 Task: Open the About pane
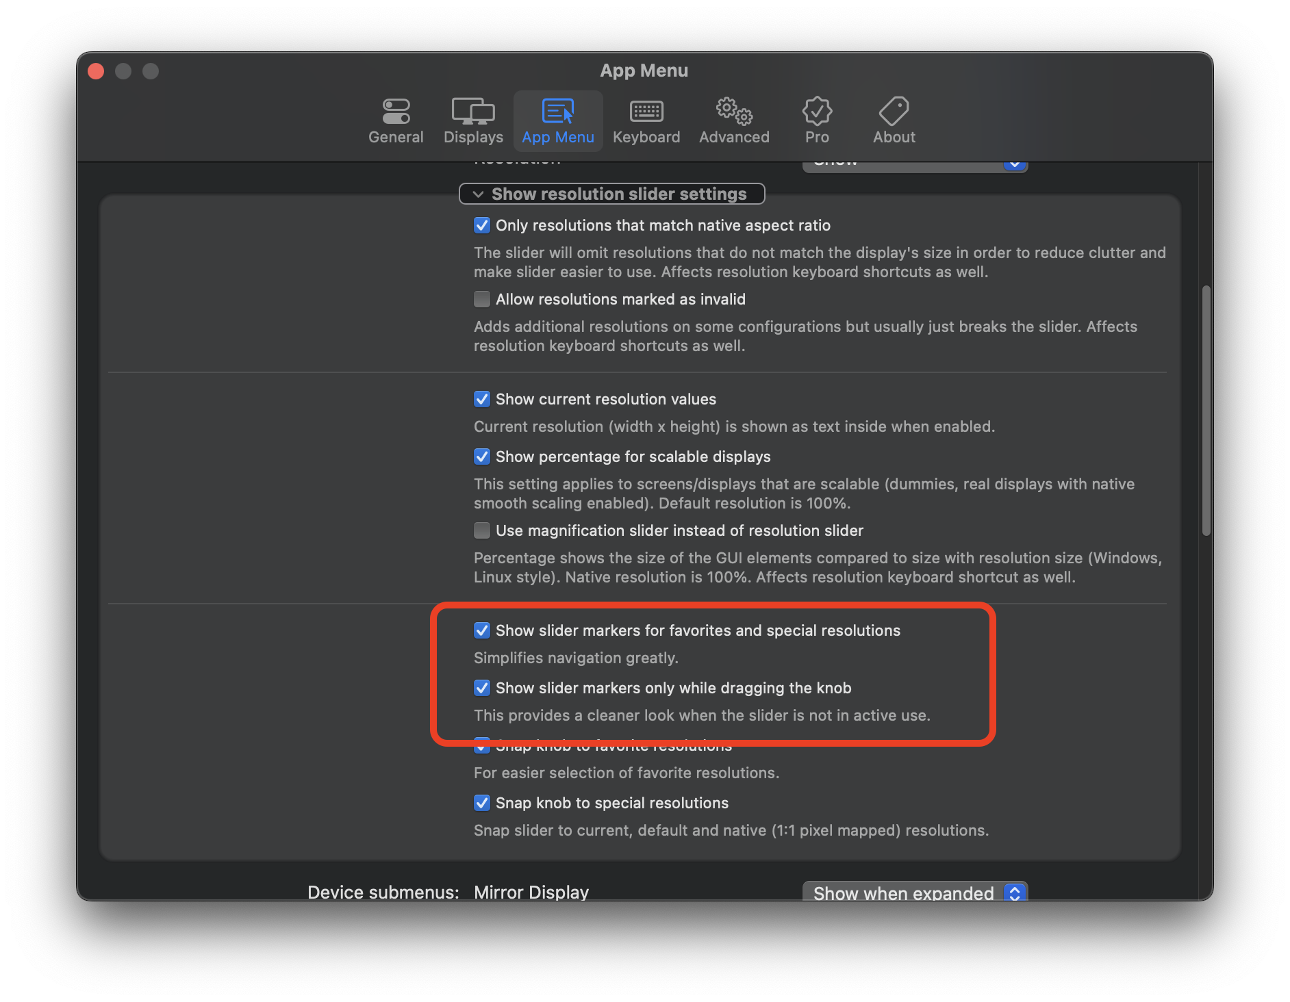pyautogui.click(x=894, y=120)
